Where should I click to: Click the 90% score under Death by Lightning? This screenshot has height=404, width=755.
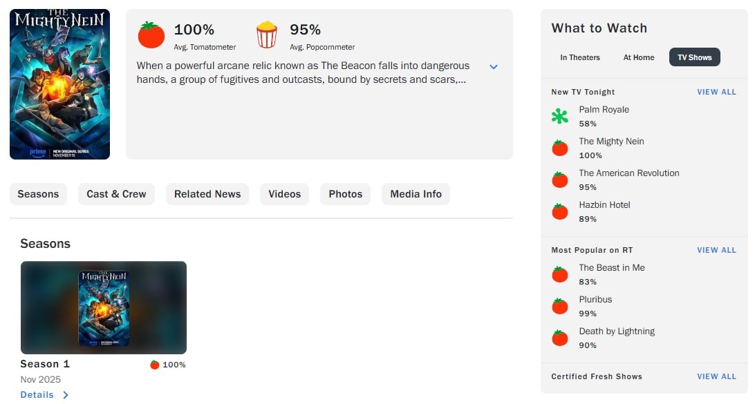(588, 345)
